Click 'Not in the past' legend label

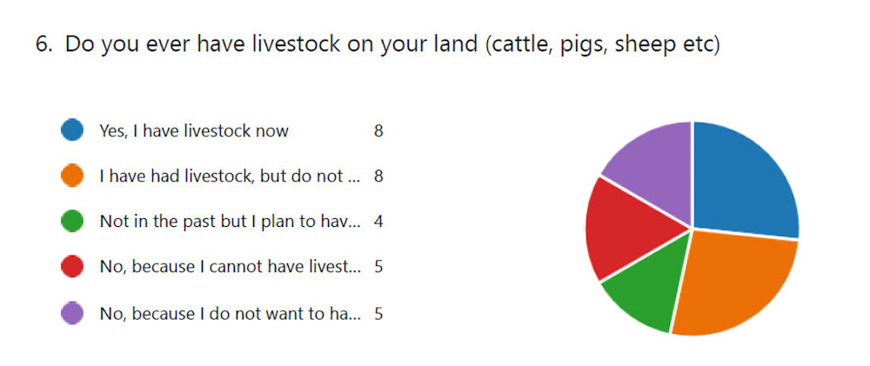pyautogui.click(x=230, y=222)
